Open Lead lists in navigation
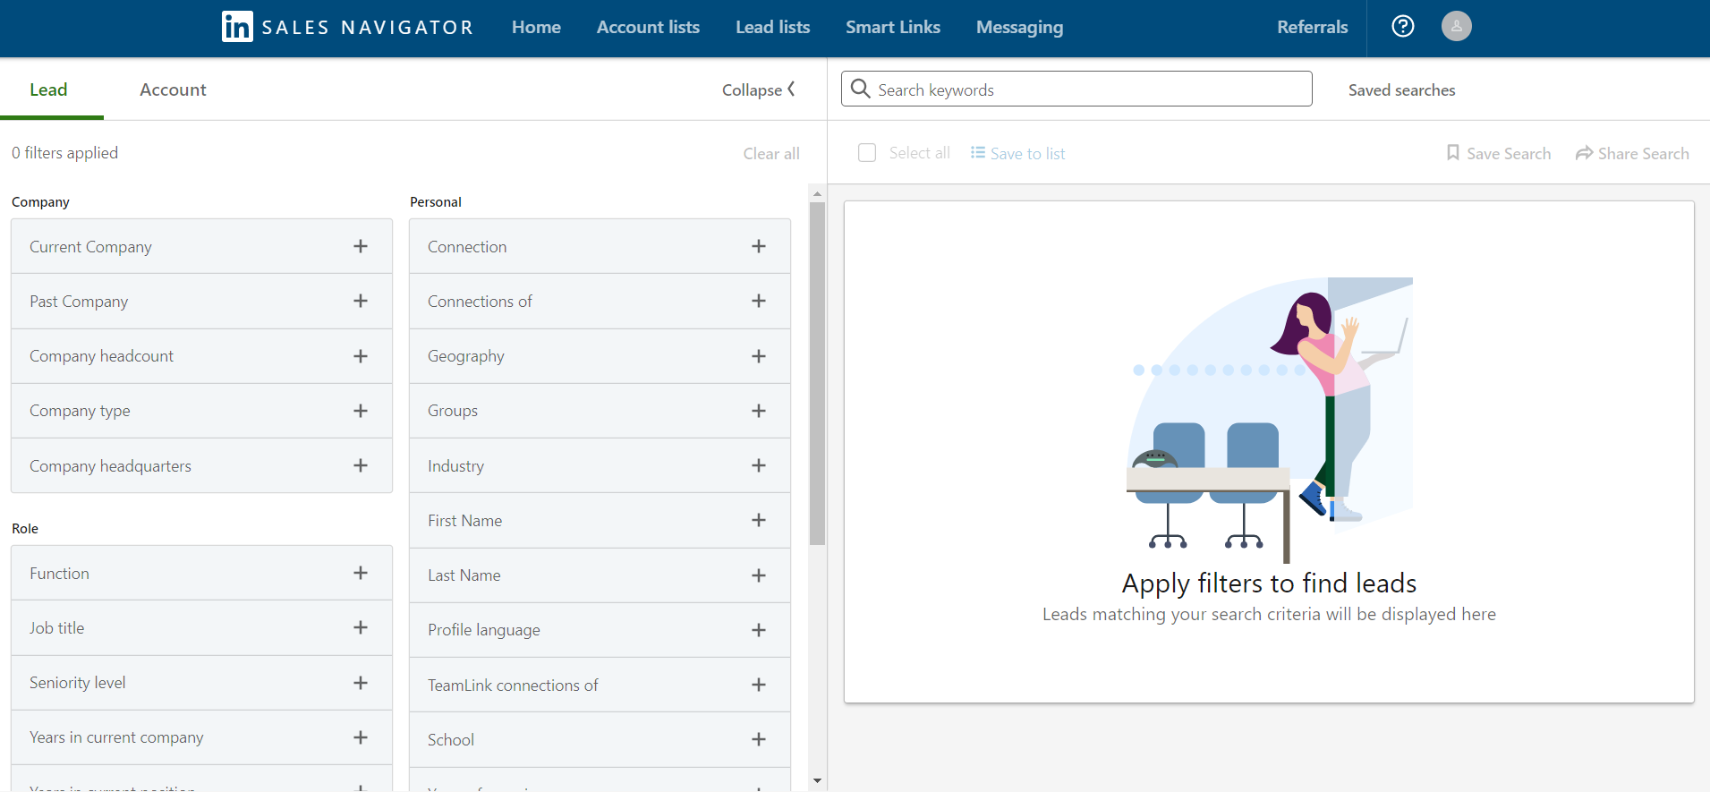 coord(772,27)
